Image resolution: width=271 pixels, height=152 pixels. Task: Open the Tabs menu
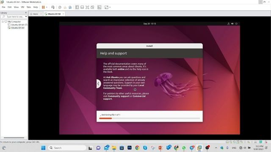[x=29, y=7]
